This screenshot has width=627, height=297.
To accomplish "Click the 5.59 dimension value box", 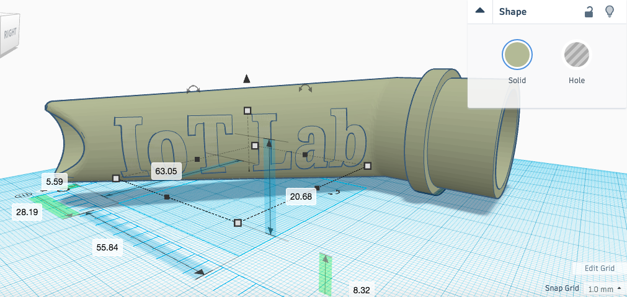I will [x=55, y=182].
